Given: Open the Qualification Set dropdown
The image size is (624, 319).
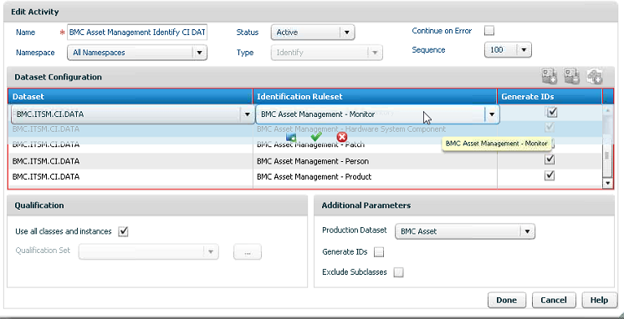Looking at the screenshot, I should [x=148, y=252].
